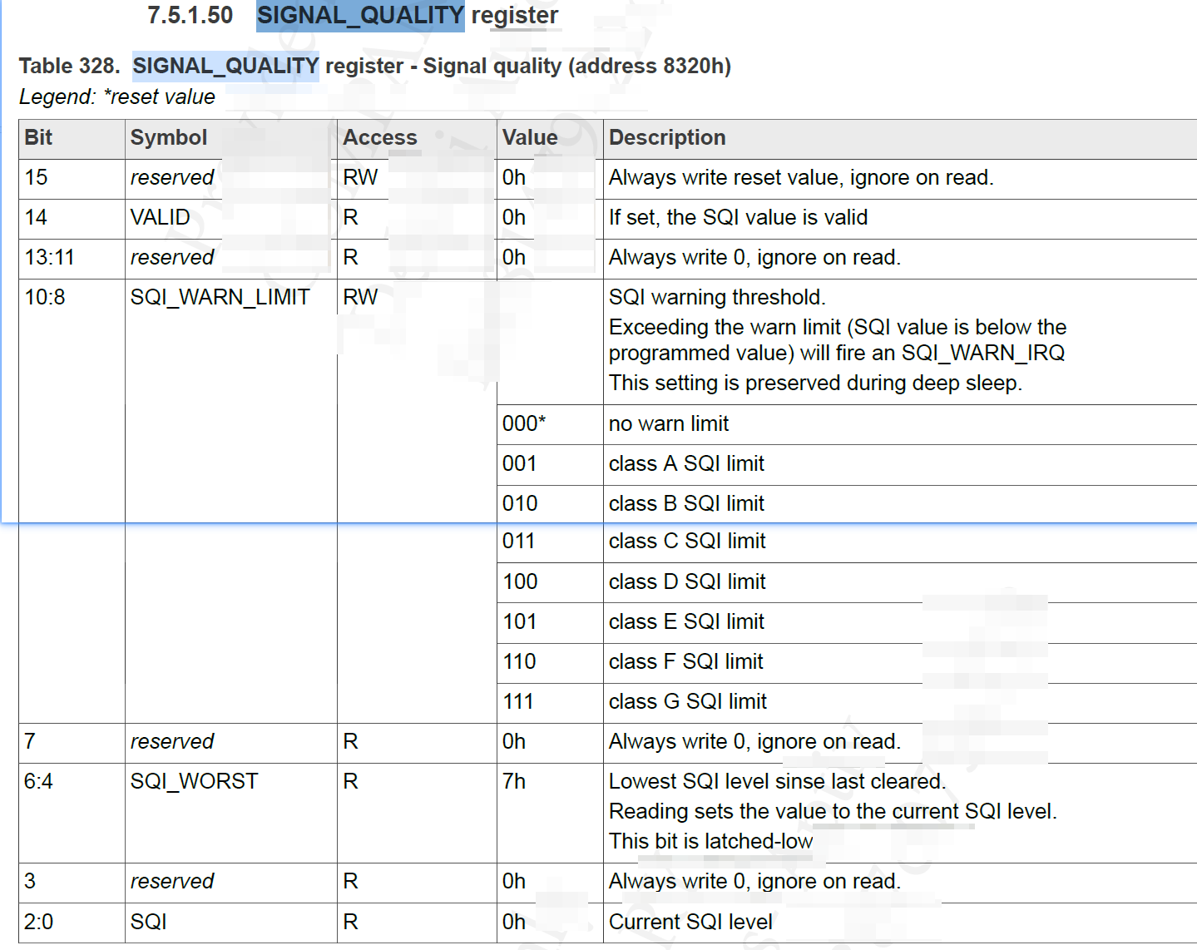Click bit 14 cell
Image resolution: width=1197 pixels, height=950 pixels.
pos(37,217)
